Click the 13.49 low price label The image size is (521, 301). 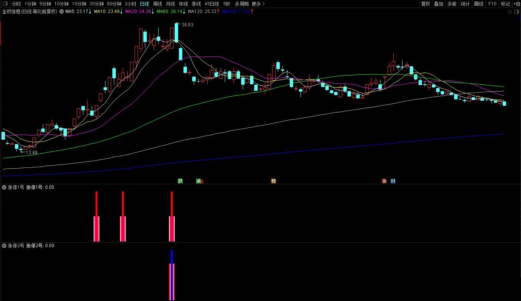point(32,153)
